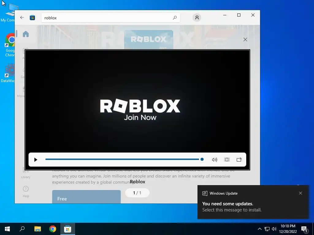Select the Google Chrome desktop shortcut

point(10,45)
